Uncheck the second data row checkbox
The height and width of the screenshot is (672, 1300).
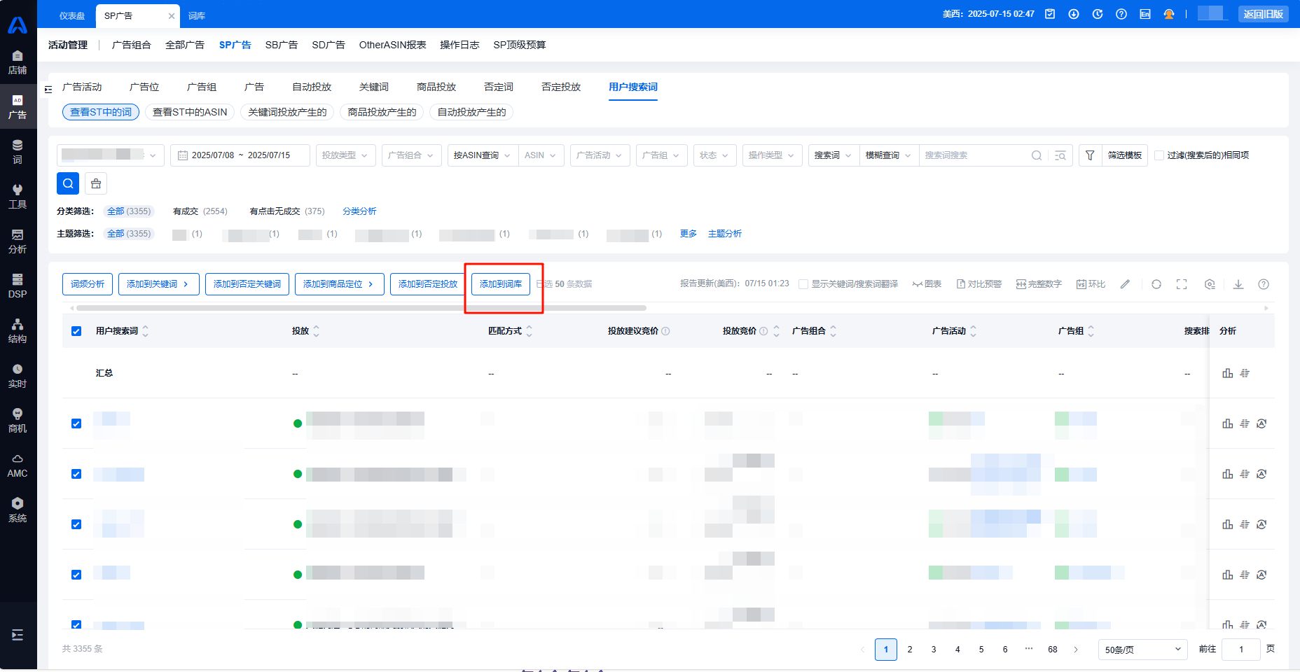click(x=76, y=474)
